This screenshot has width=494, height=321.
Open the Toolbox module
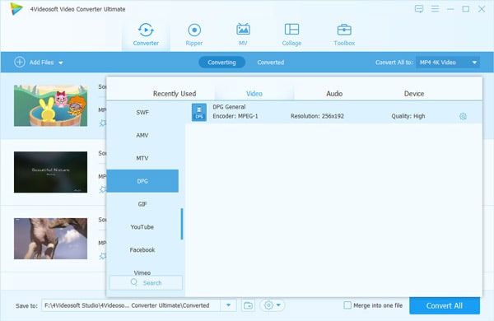pyautogui.click(x=344, y=35)
